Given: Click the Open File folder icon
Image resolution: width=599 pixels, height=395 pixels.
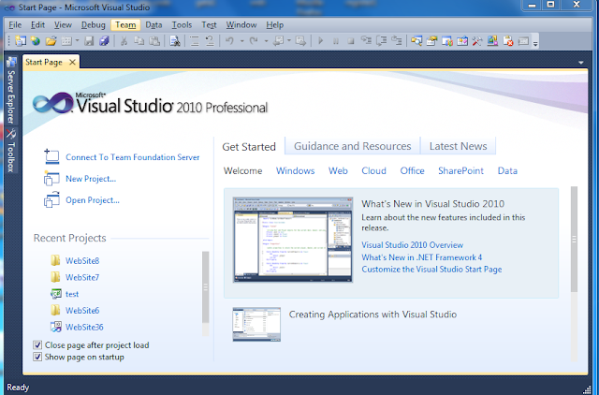Looking at the screenshot, I should point(51,41).
